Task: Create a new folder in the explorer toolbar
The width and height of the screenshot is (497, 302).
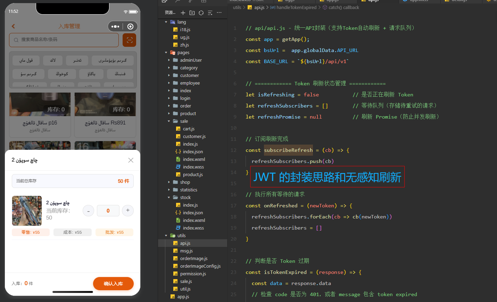Action: 192,13
